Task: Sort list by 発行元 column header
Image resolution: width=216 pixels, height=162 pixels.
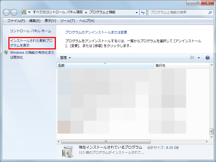Action: (182, 65)
